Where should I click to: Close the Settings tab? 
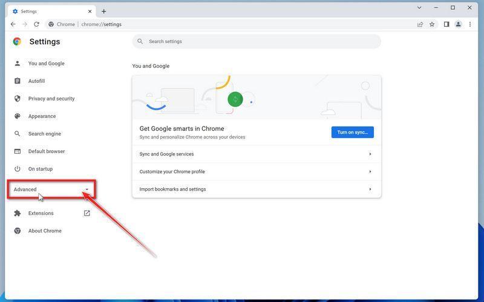pos(90,11)
